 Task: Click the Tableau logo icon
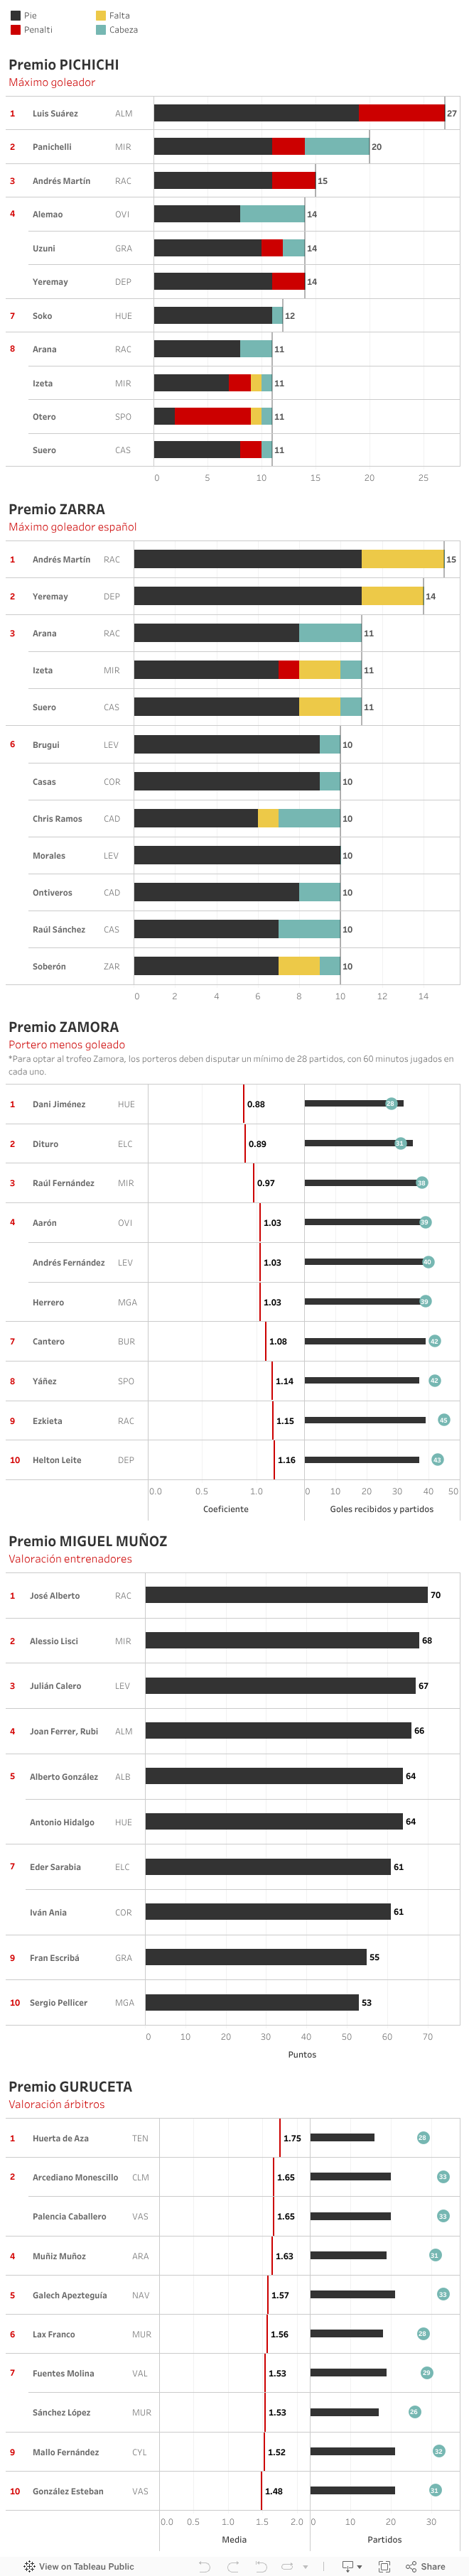pos(29,2565)
